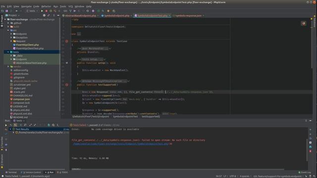Toggle Show Ignored tests filter in the Run toolbar
Viewport: 317px width, 178px height.
click(x=15, y=125)
